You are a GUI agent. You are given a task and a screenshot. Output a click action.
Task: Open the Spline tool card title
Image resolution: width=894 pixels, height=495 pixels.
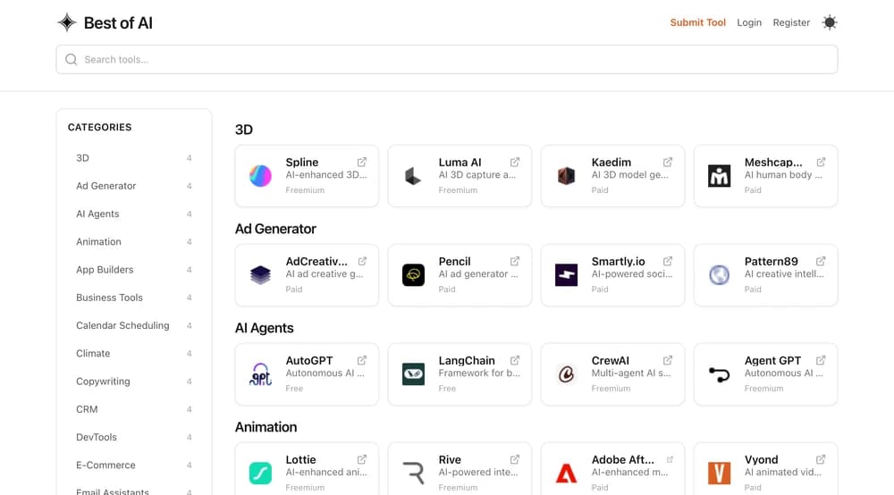(x=302, y=163)
